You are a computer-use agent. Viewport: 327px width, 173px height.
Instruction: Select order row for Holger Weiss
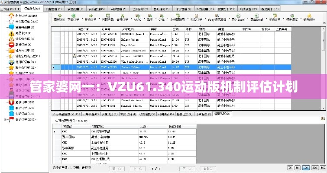click(x=171, y=39)
